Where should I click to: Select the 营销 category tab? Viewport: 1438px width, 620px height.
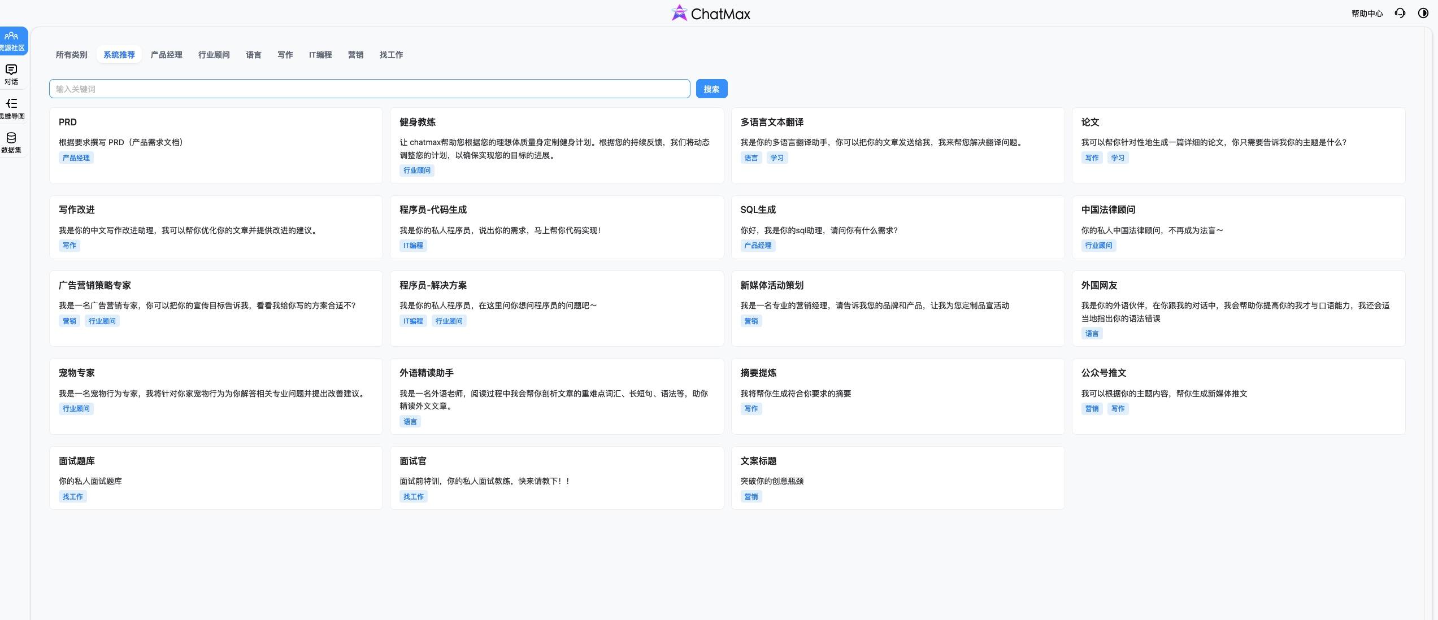[355, 54]
